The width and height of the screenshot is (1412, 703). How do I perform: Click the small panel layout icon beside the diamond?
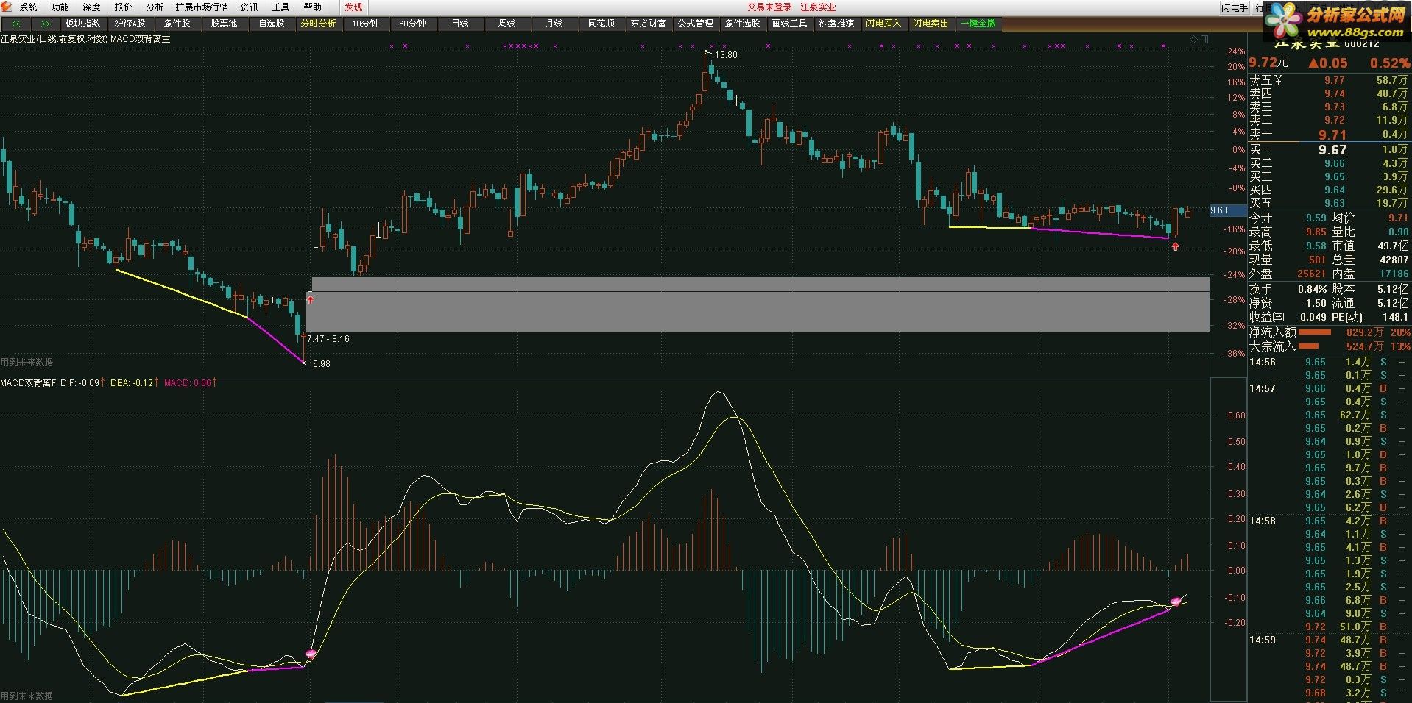pyautogui.click(x=1204, y=40)
